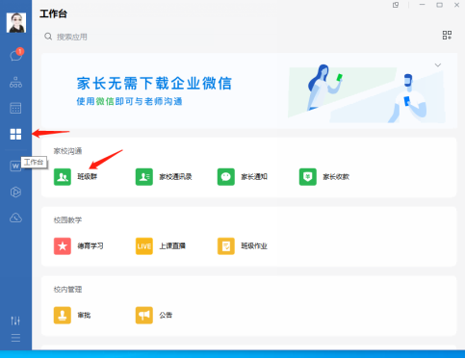
Task: Open the 上课直播 LIVE icon
Action: point(144,246)
